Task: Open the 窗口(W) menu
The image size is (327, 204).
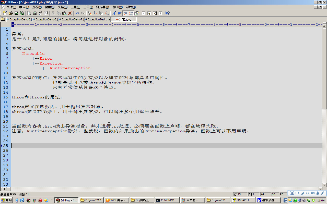Action: (117, 7)
